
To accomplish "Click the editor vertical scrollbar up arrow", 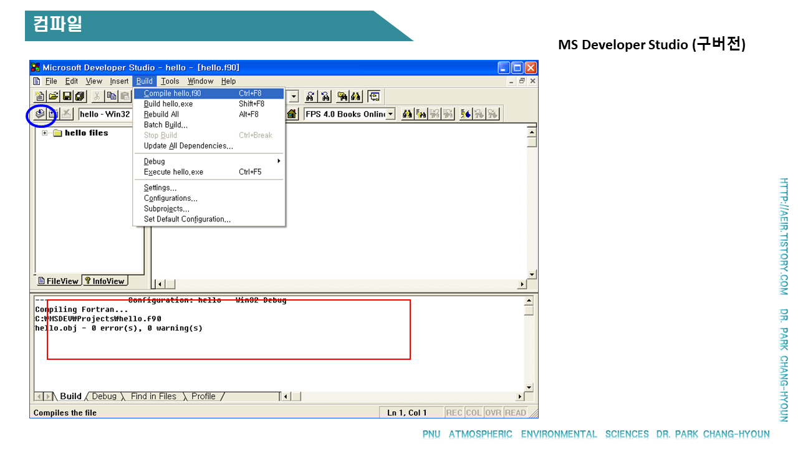I will [532, 132].
